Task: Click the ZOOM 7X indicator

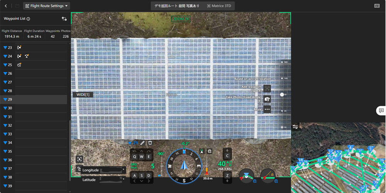Action: [181, 19]
